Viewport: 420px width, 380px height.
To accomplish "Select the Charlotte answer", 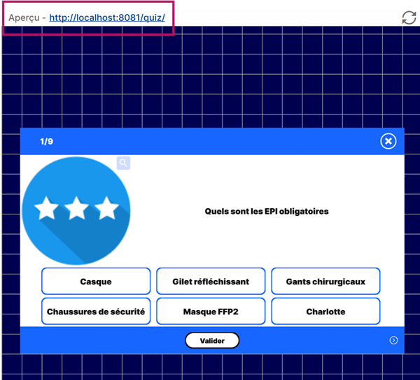I will click(325, 312).
